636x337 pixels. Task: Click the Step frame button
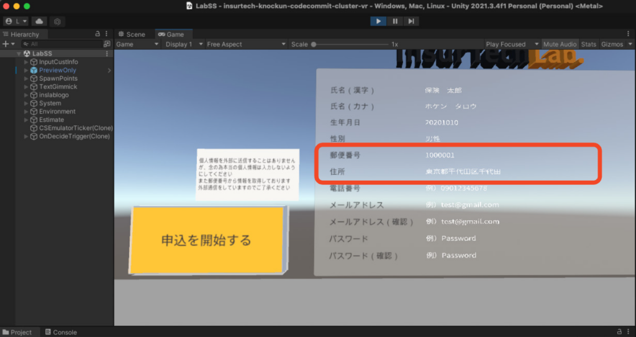411,21
